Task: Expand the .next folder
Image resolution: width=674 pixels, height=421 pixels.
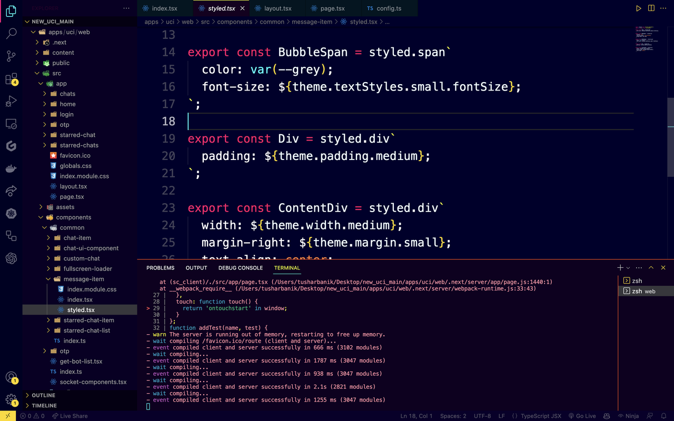Action: 80,42
